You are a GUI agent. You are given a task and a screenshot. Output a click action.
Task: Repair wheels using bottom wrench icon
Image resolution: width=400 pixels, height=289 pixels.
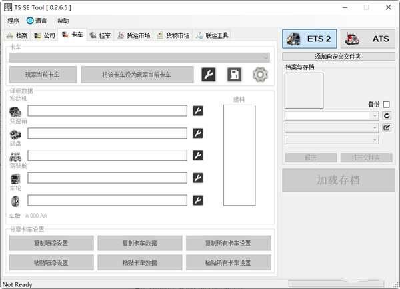pos(198,200)
